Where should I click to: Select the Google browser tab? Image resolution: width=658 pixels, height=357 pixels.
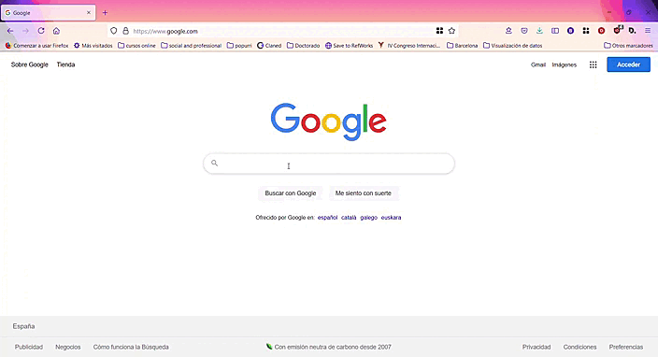(48, 12)
